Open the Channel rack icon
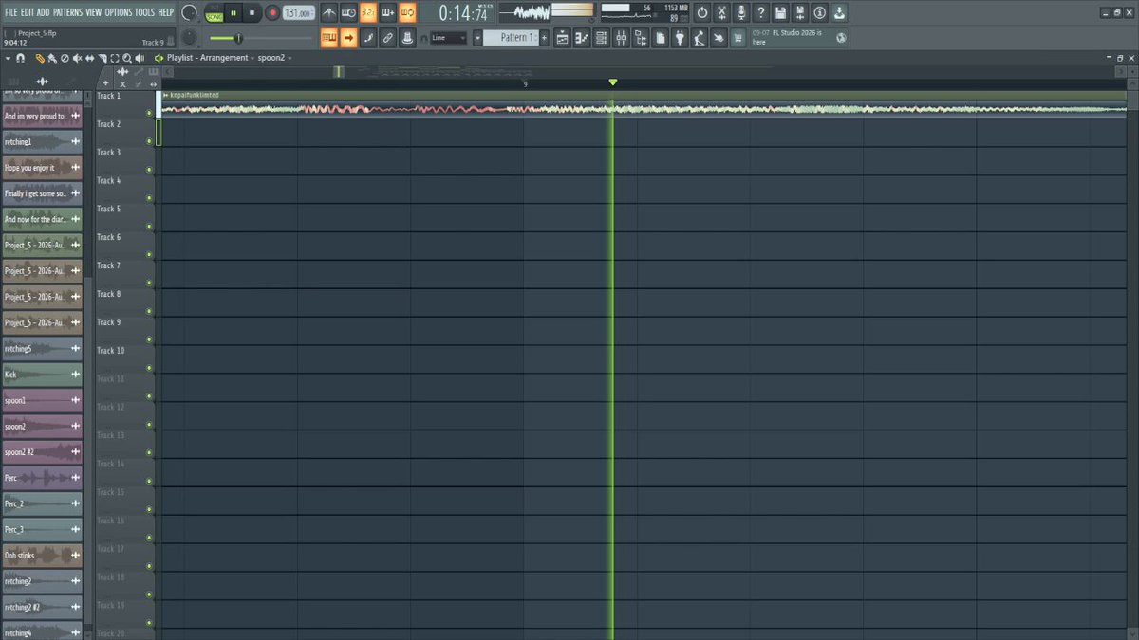Image resolution: width=1139 pixels, height=640 pixels. click(x=602, y=38)
